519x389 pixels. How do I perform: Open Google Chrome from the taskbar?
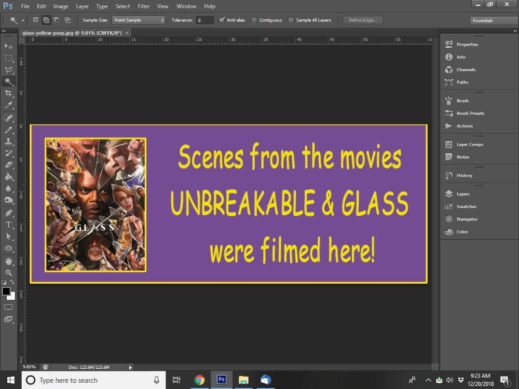[x=199, y=380]
